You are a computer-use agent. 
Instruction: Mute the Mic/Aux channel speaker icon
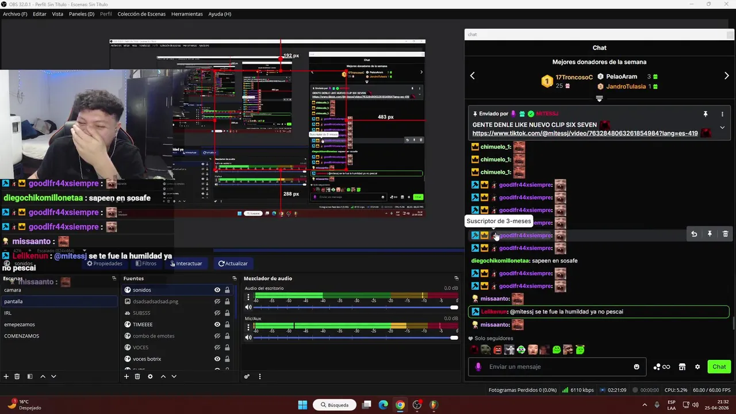click(x=248, y=338)
